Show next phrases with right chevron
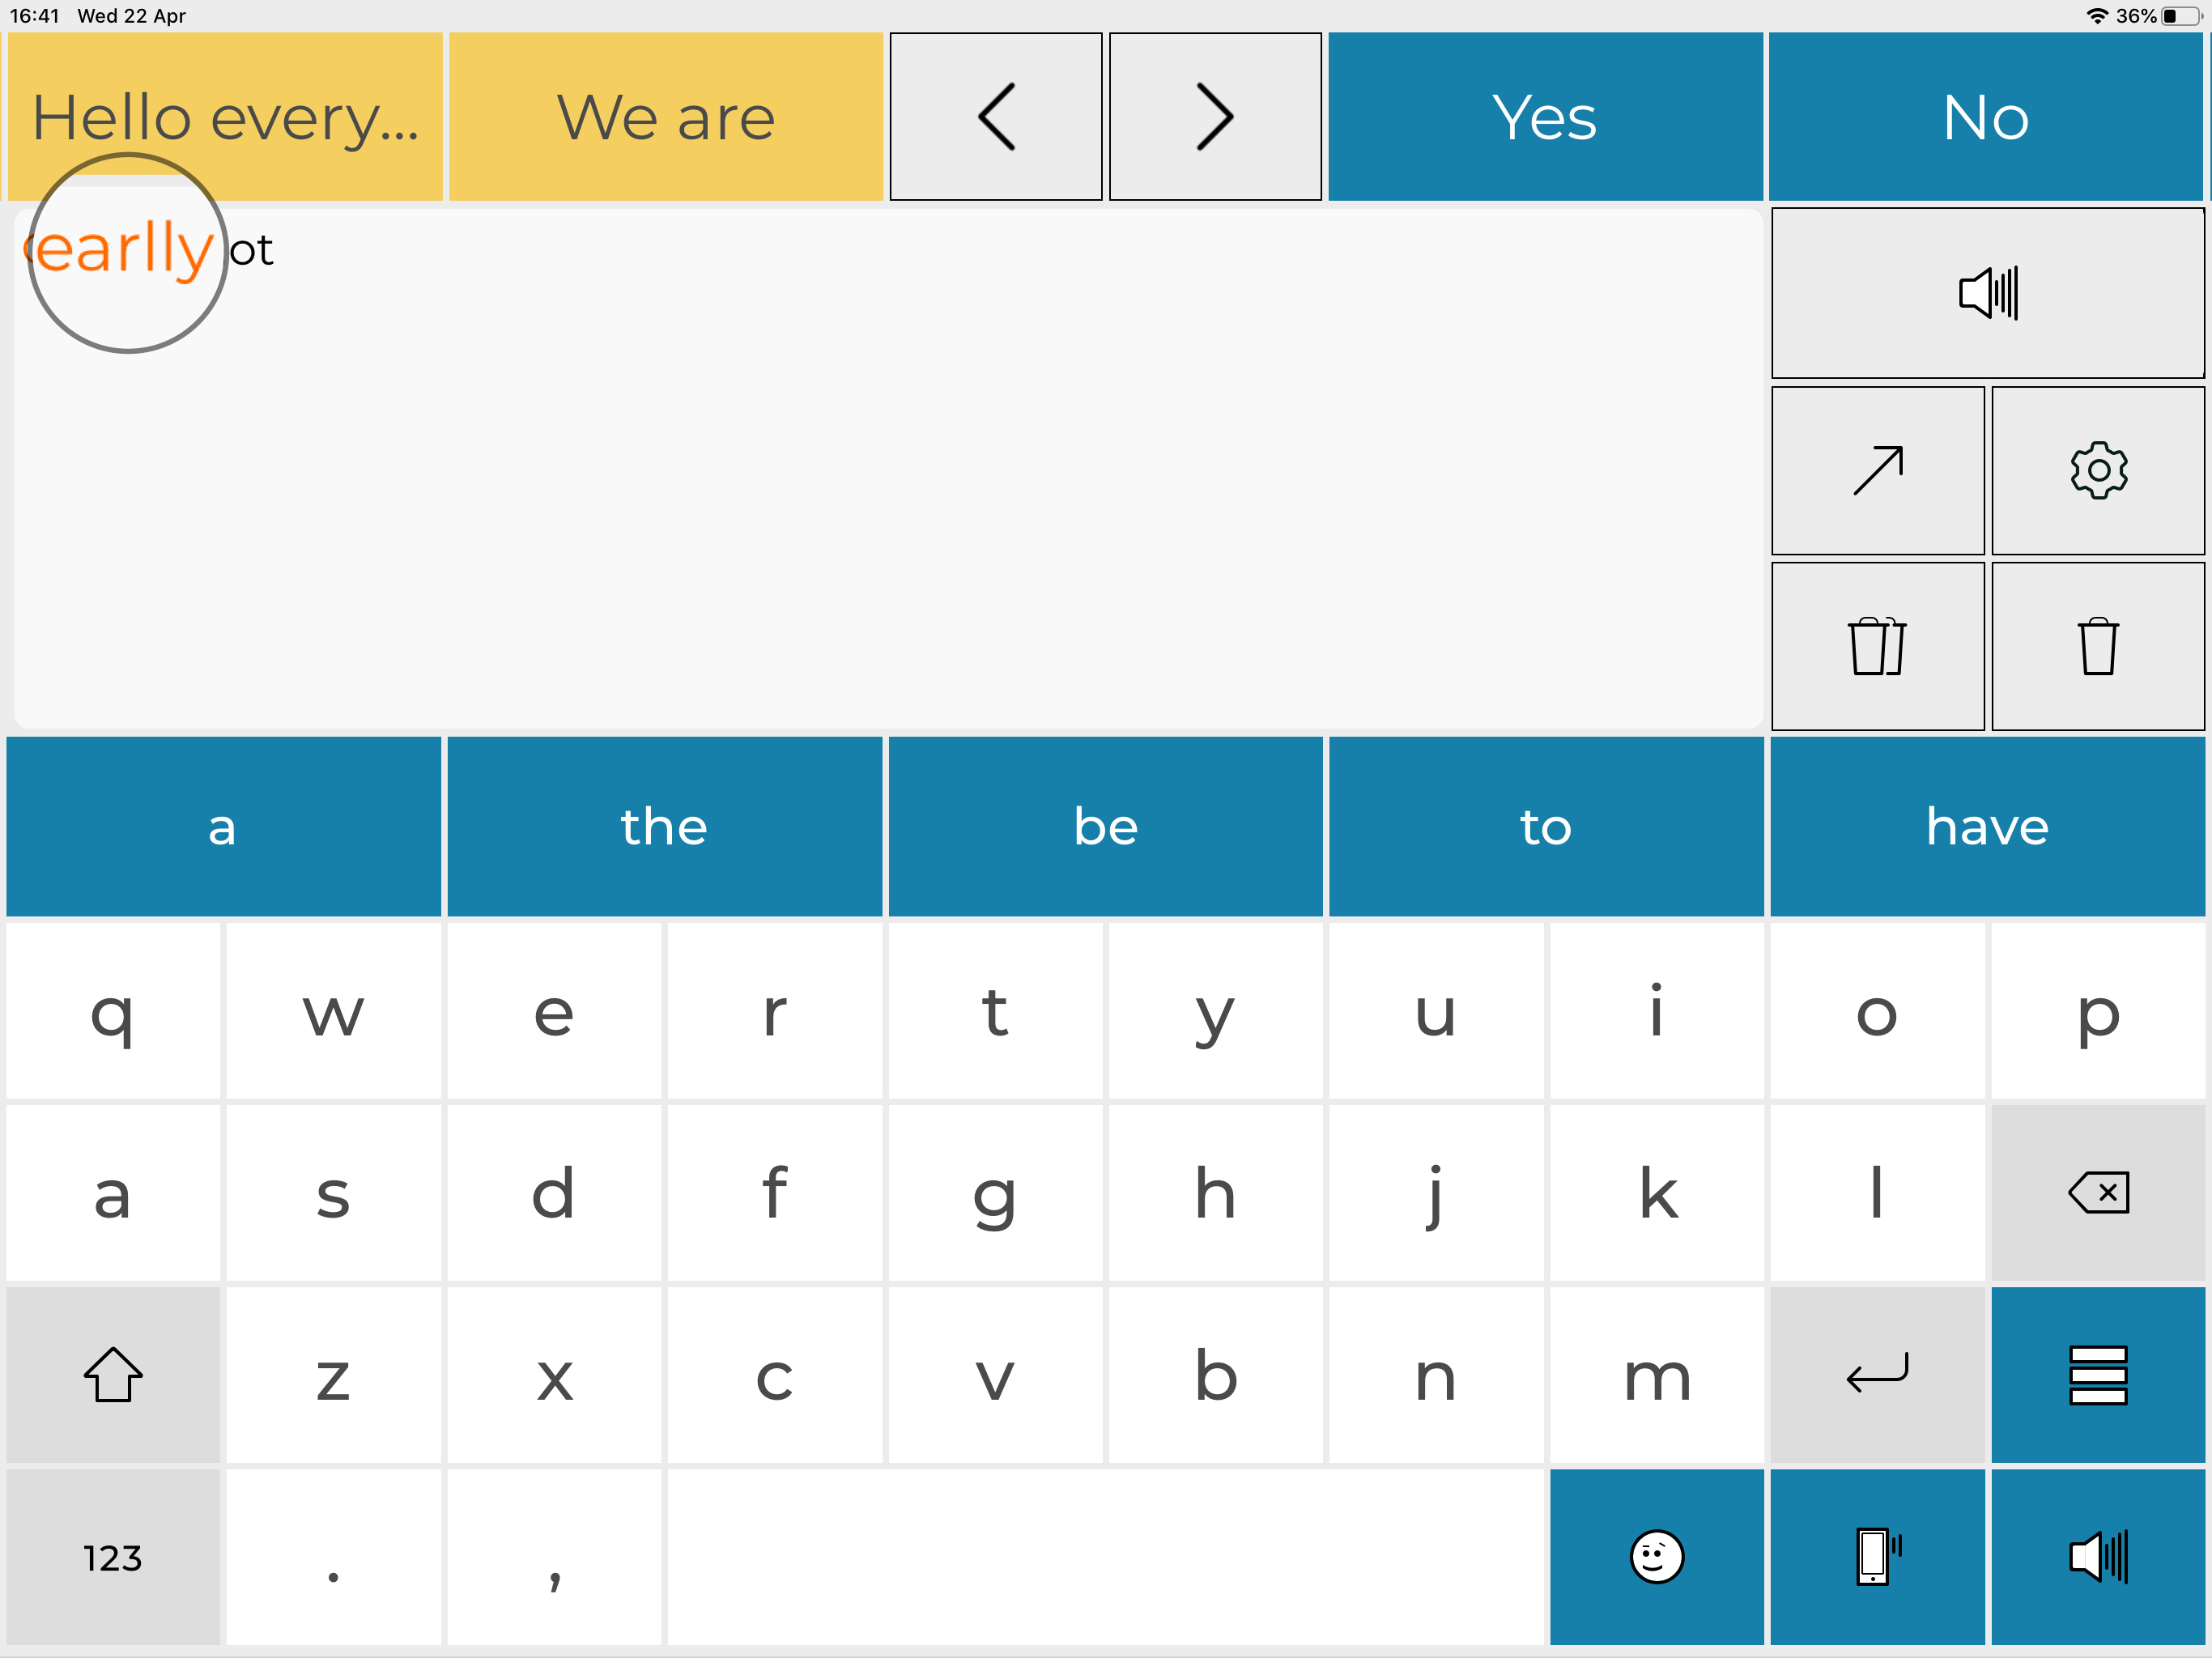This screenshot has height=1658, width=2212. tap(1215, 117)
